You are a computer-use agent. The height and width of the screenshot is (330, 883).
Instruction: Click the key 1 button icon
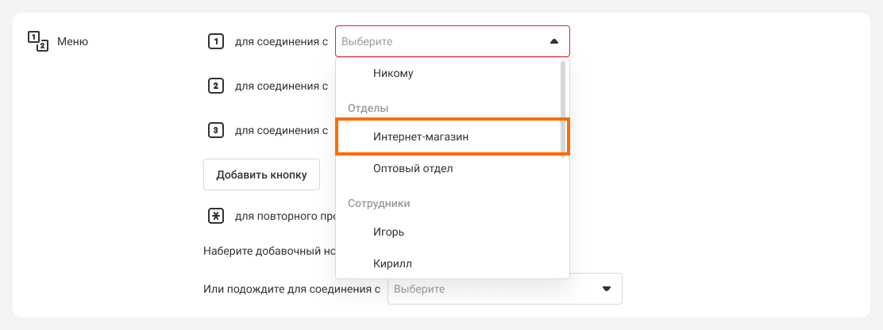(x=214, y=41)
